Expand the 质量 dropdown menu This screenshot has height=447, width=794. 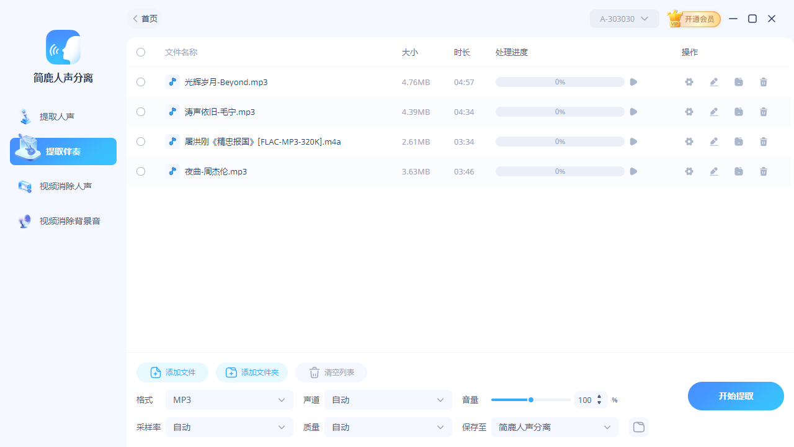tap(388, 427)
